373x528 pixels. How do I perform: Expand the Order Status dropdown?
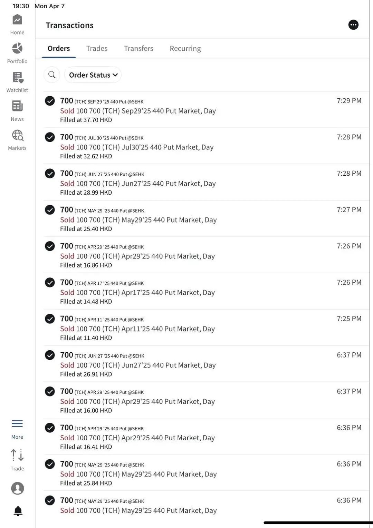point(93,75)
